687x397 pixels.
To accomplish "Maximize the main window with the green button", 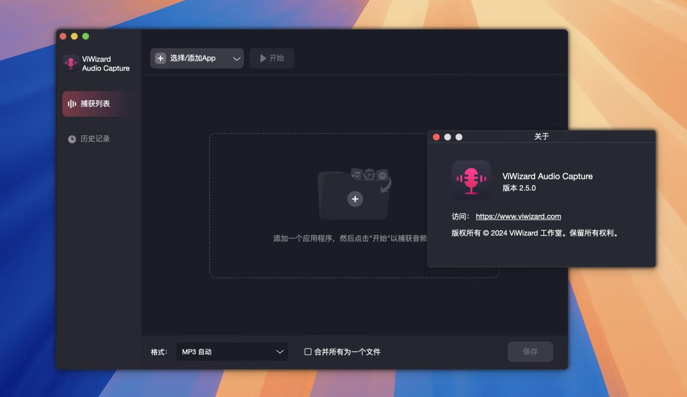I will click(86, 36).
